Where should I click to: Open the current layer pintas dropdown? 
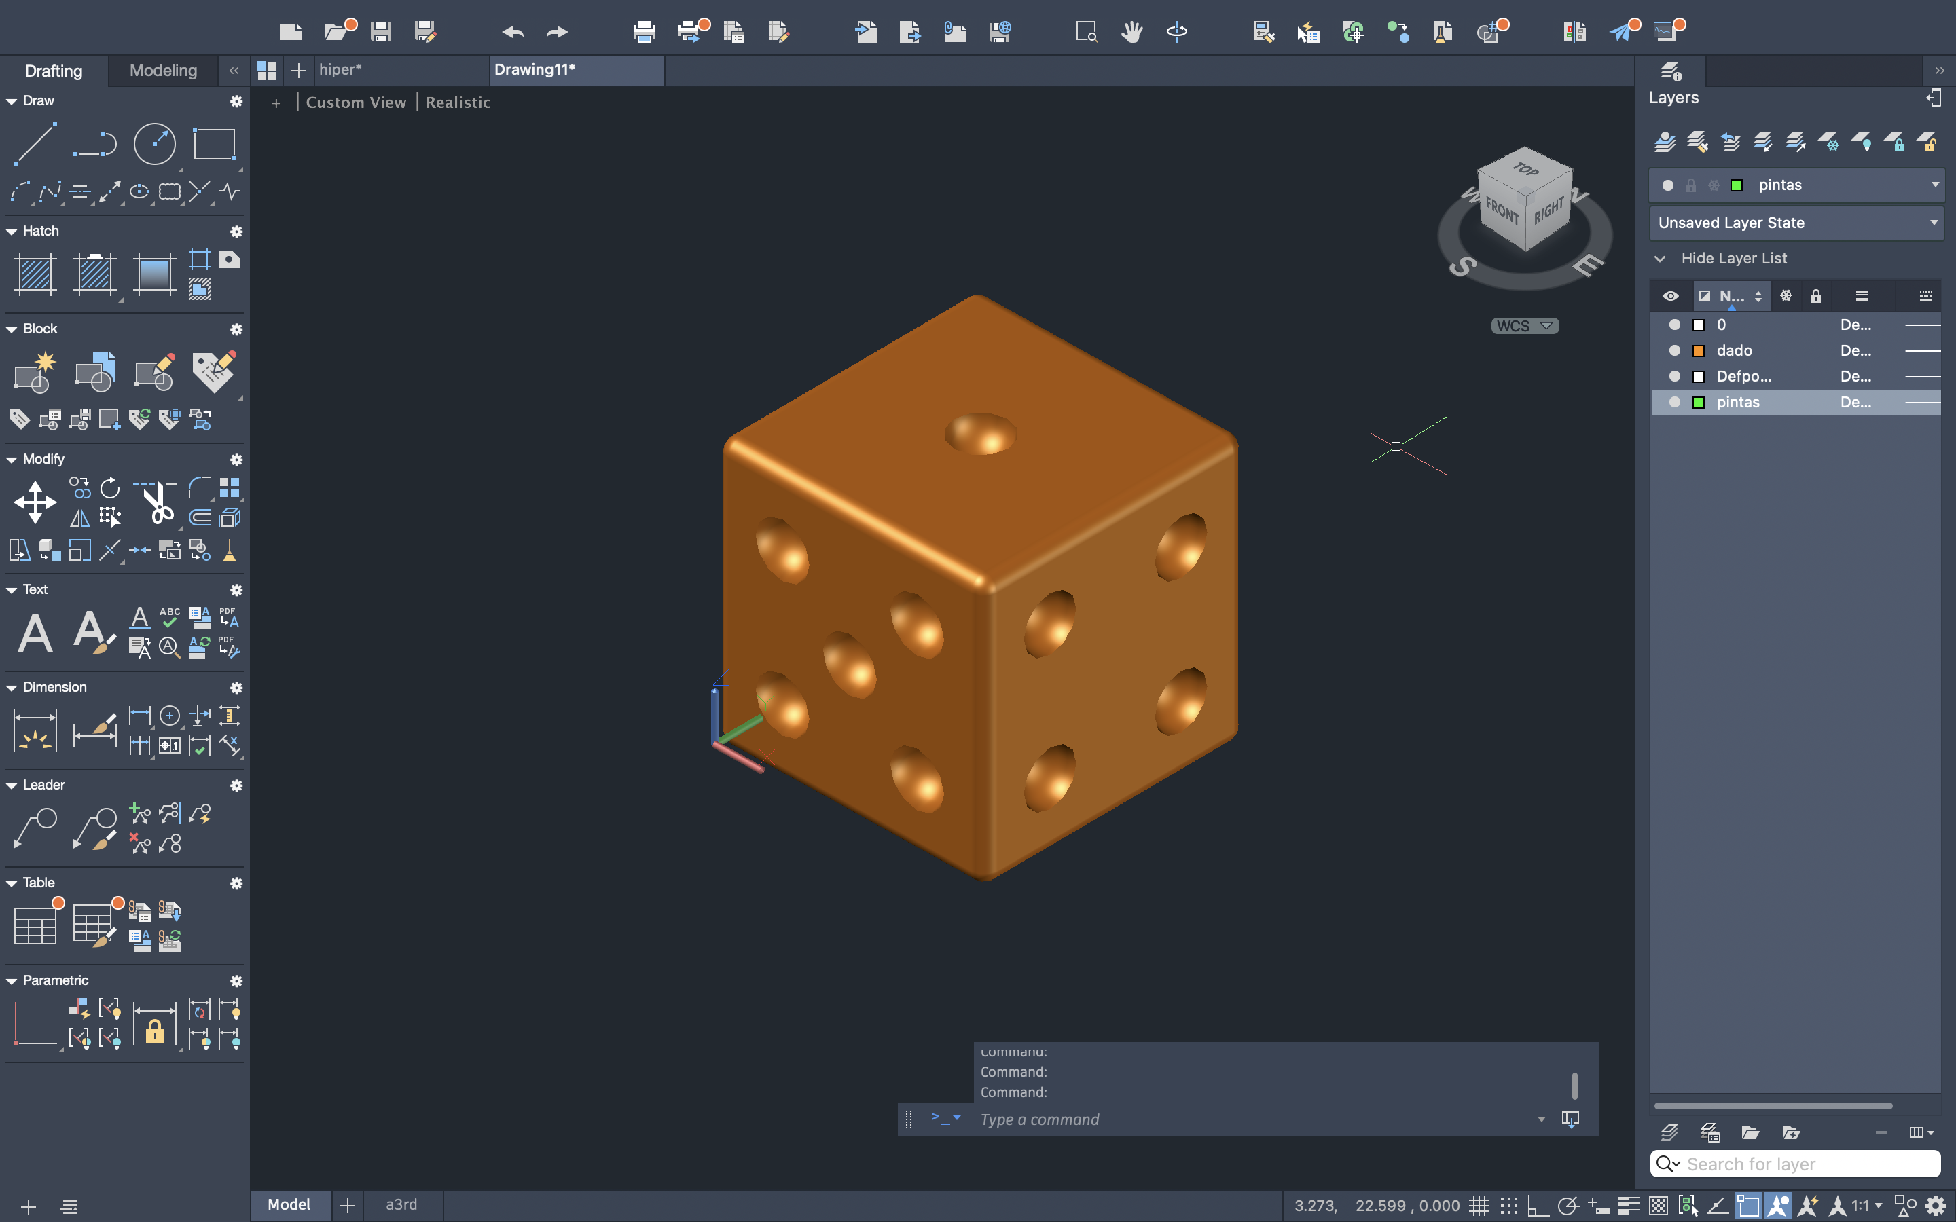[x=1934, y=185]
